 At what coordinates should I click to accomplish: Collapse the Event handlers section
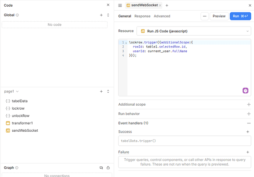click(249, 123)
